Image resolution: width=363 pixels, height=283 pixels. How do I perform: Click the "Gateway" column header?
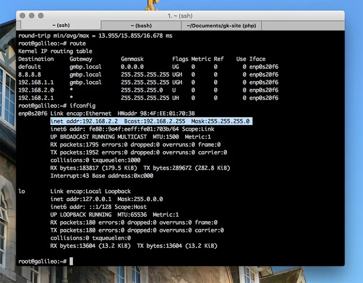pyautogui.click(x=81, y=59)
